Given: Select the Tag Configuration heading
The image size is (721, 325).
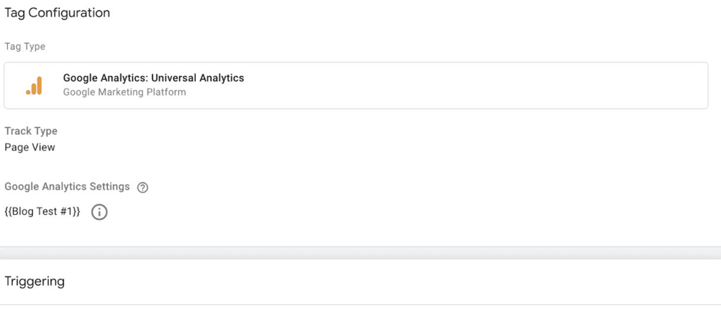Looking at the screenshot, I should [57, 12].
